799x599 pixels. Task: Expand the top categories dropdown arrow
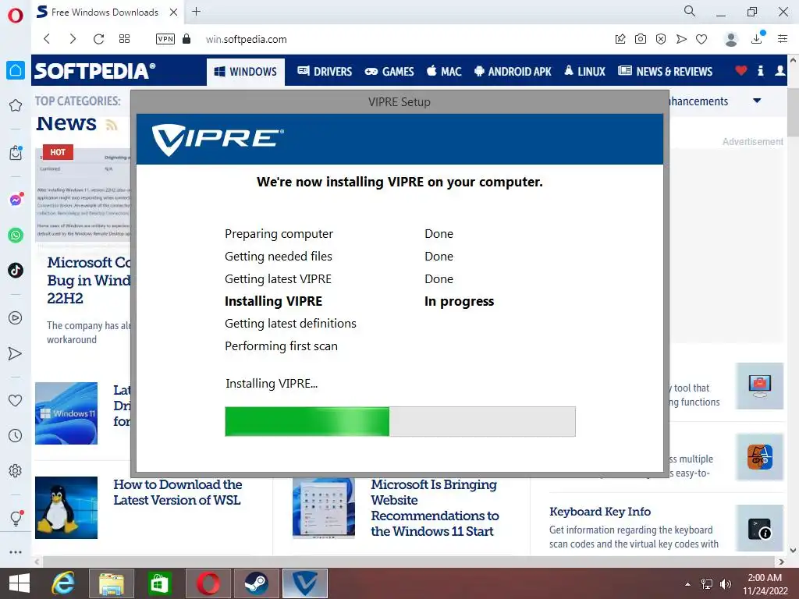pos(757,101)
